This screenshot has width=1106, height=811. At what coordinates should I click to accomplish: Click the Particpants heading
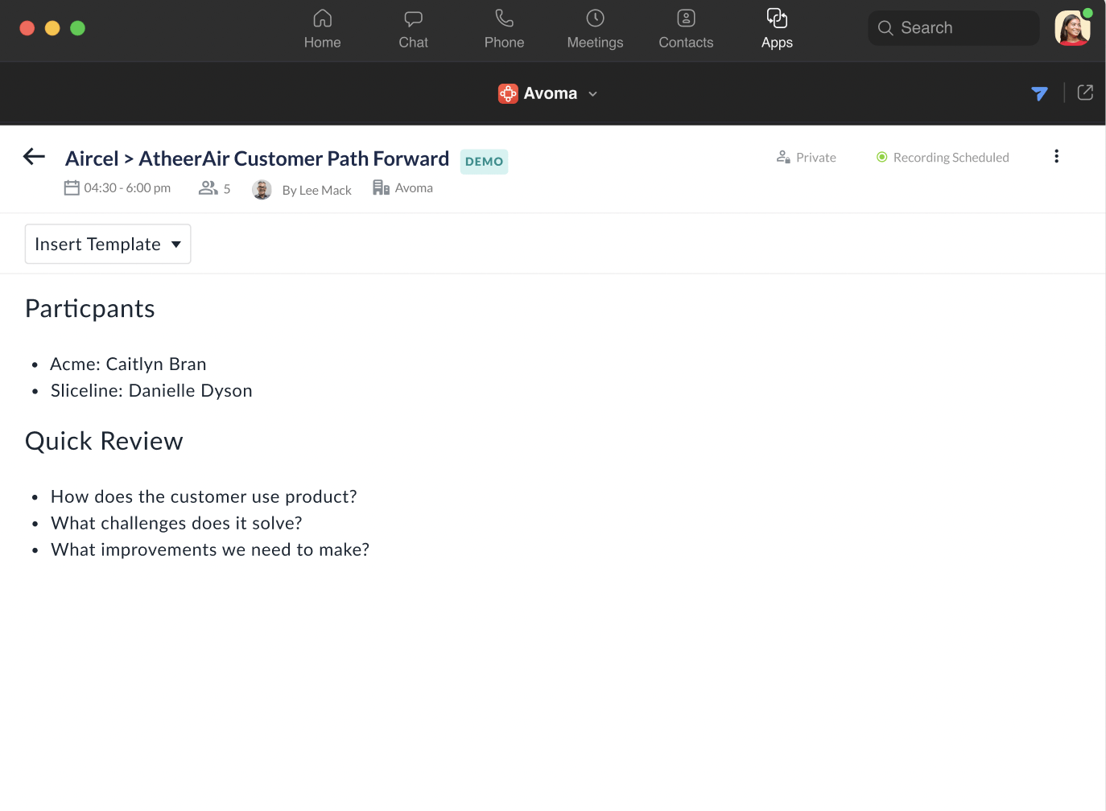[x=90, y=309]
